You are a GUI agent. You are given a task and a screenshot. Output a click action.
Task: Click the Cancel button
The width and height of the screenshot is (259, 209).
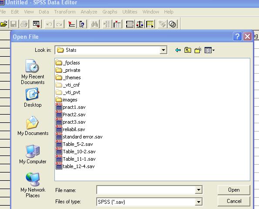234,201
